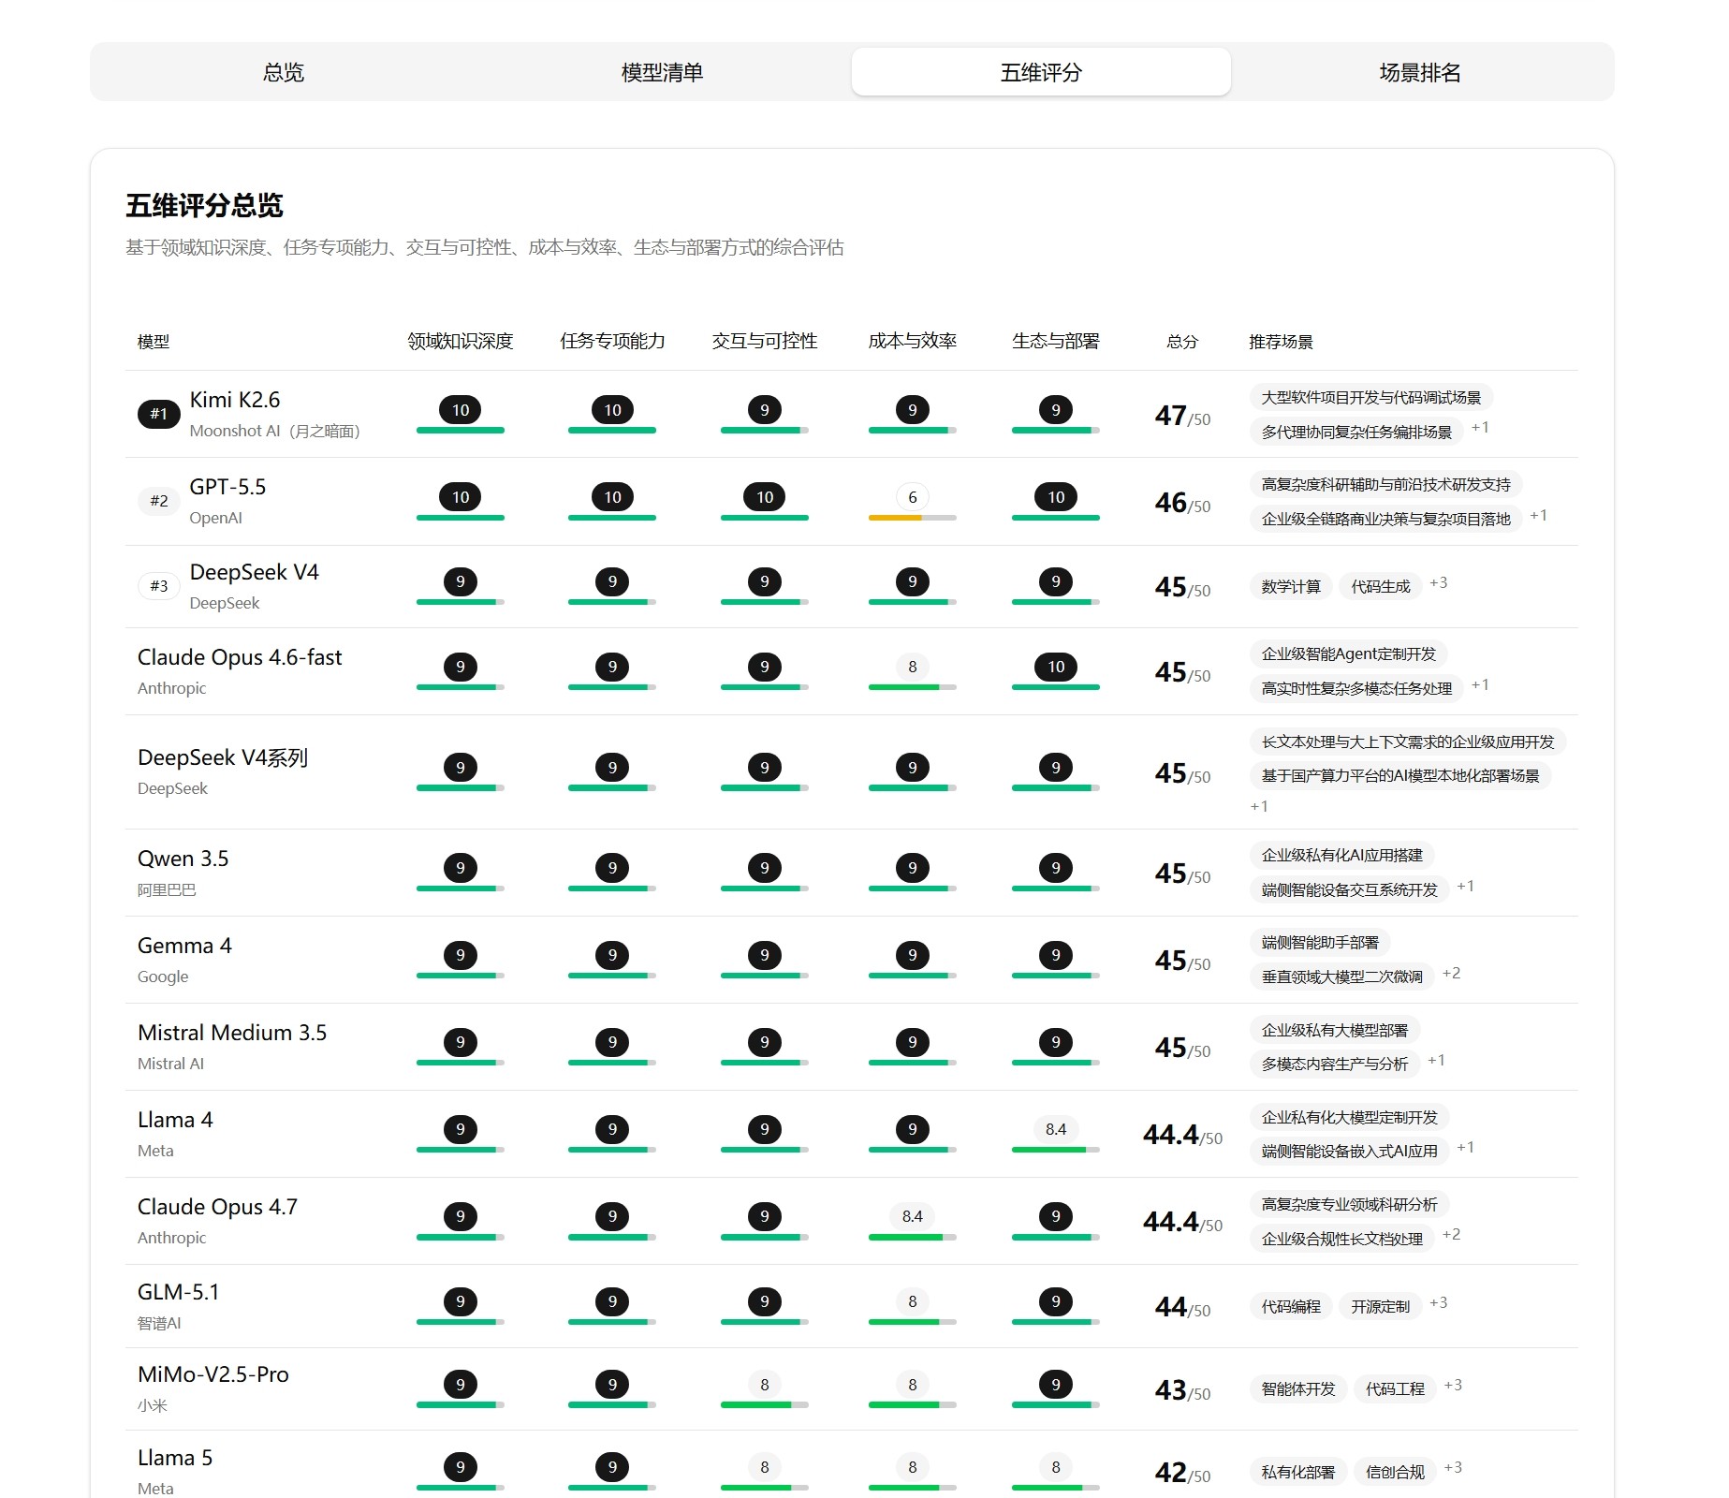Click Llama 4's 8.4 生态与部署 score badge

pyautogui.click(x=1056, y=1129)
